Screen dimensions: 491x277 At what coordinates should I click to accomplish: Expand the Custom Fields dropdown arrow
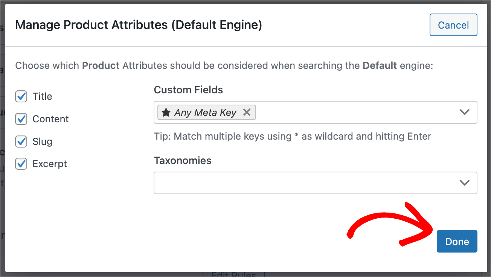pos(465,112)
